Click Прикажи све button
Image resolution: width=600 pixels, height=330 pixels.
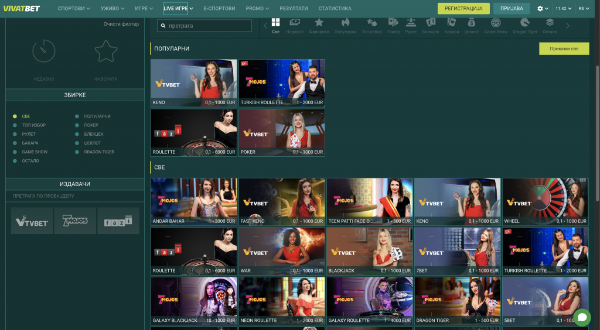pos(564,49)
